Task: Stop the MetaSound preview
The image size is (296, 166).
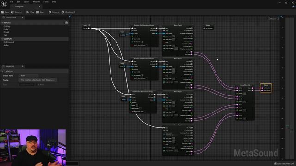Action: (40, 12)
